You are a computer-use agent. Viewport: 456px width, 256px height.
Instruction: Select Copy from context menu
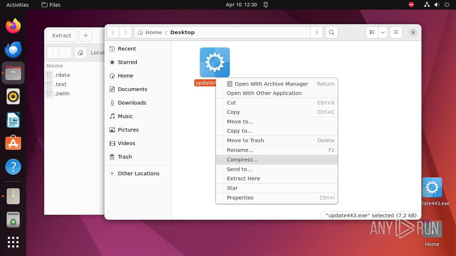277,112
